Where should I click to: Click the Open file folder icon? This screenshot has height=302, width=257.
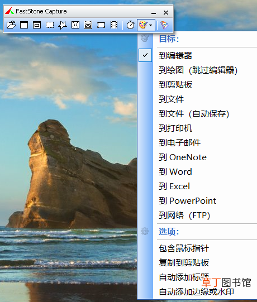point(11,25)
